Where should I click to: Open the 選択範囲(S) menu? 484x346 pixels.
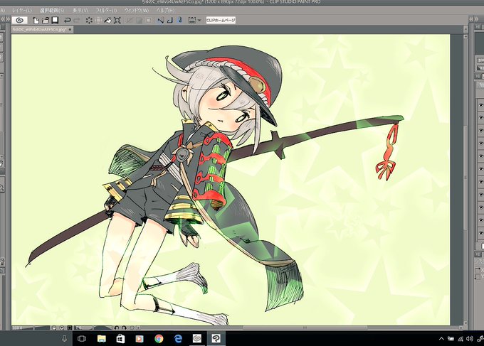pos(52,11)
